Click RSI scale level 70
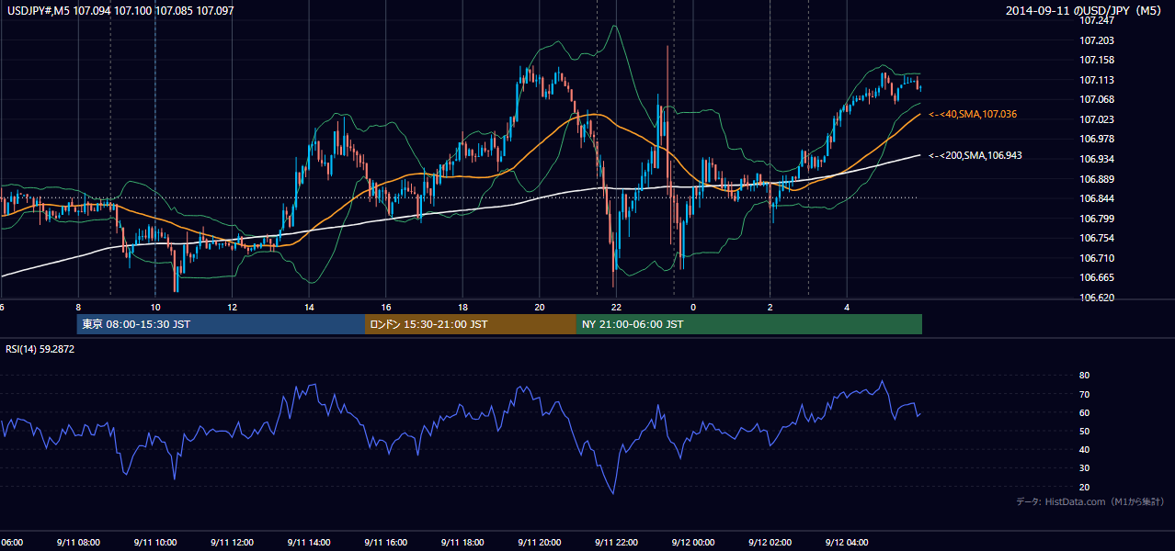The width and height of the screenshot is (1175, 551). click(x=1084, y=394)
